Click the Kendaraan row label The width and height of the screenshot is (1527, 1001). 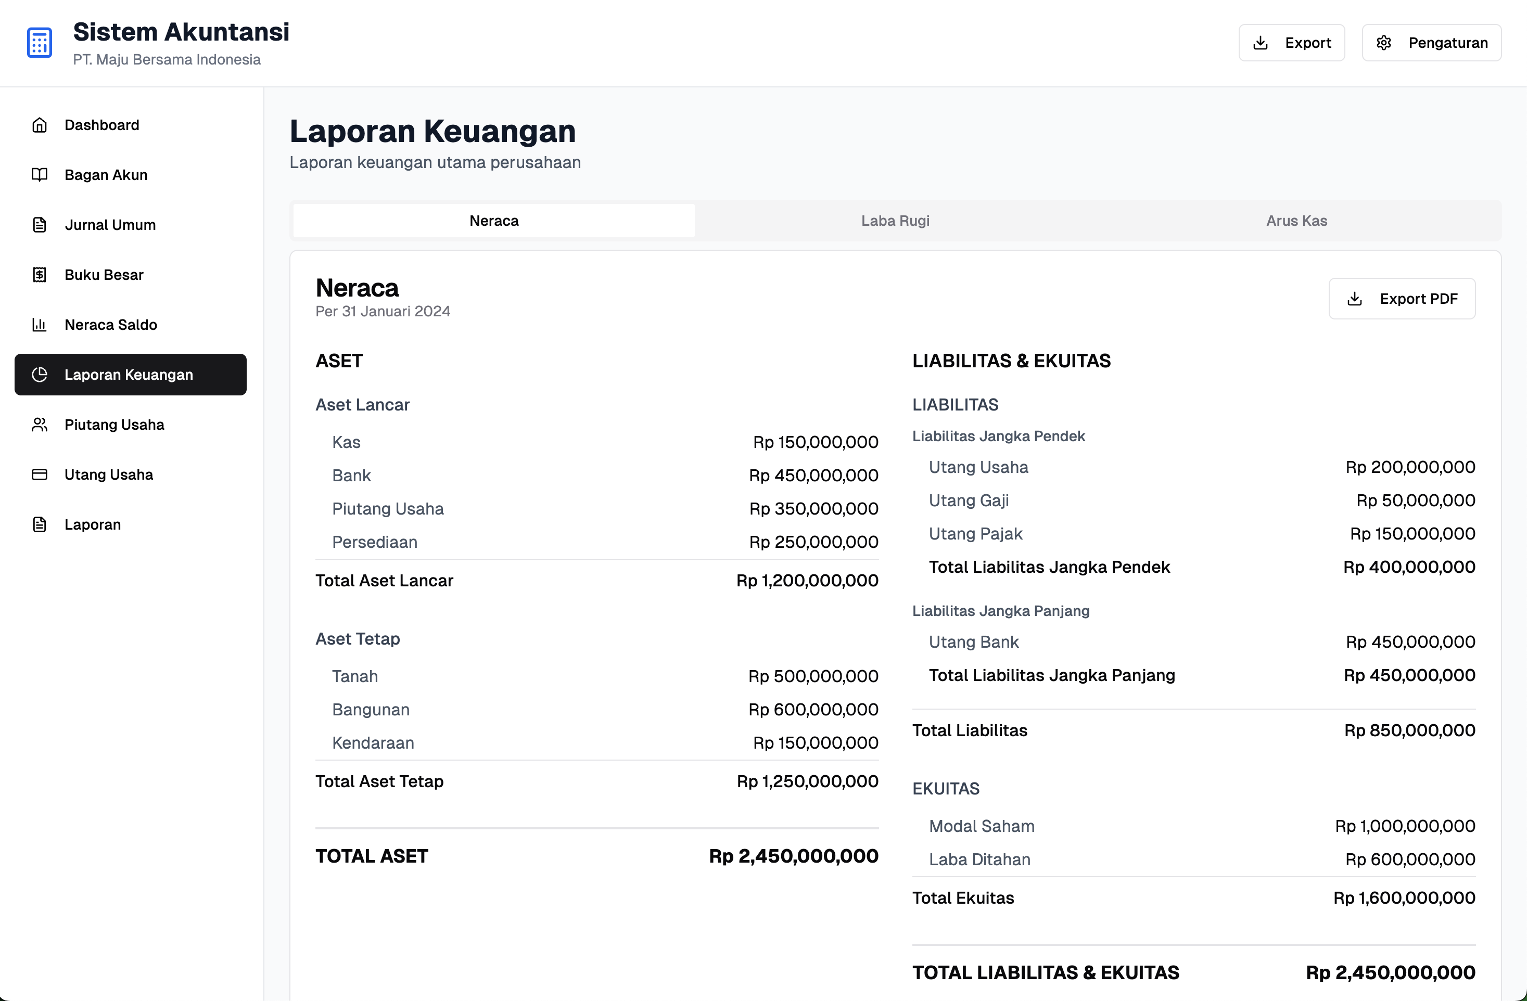[x=373, y=742]
